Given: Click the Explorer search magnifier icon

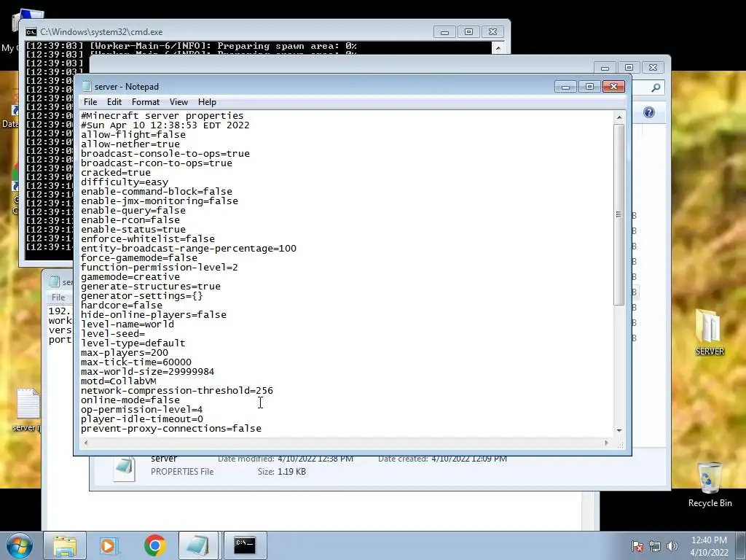Looking at the screenshot, I should tap(656, 87).
